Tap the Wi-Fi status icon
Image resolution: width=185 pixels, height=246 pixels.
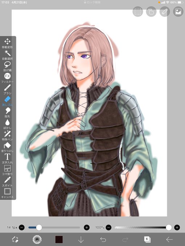(x=167, y=3)
